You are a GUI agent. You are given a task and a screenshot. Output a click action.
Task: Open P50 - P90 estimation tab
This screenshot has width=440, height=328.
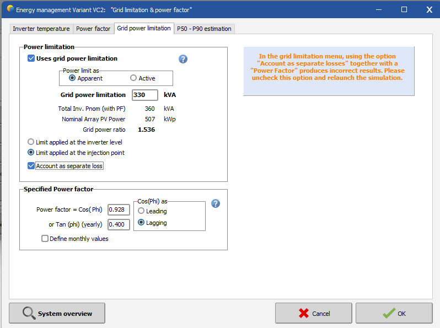point(204,29)
